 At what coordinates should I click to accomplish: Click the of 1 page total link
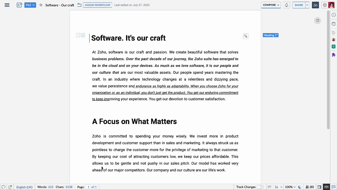pos(94,187)
